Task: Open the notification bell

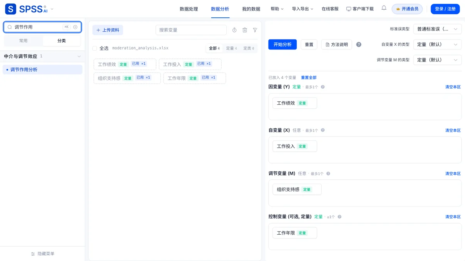Action: (x=384, y=8)
